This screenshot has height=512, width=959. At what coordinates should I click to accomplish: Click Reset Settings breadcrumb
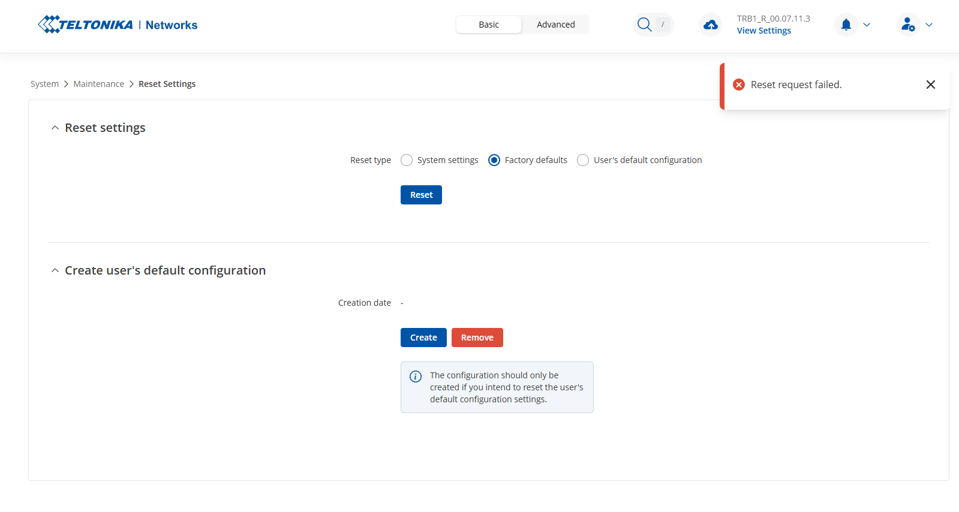coord(167,84)
